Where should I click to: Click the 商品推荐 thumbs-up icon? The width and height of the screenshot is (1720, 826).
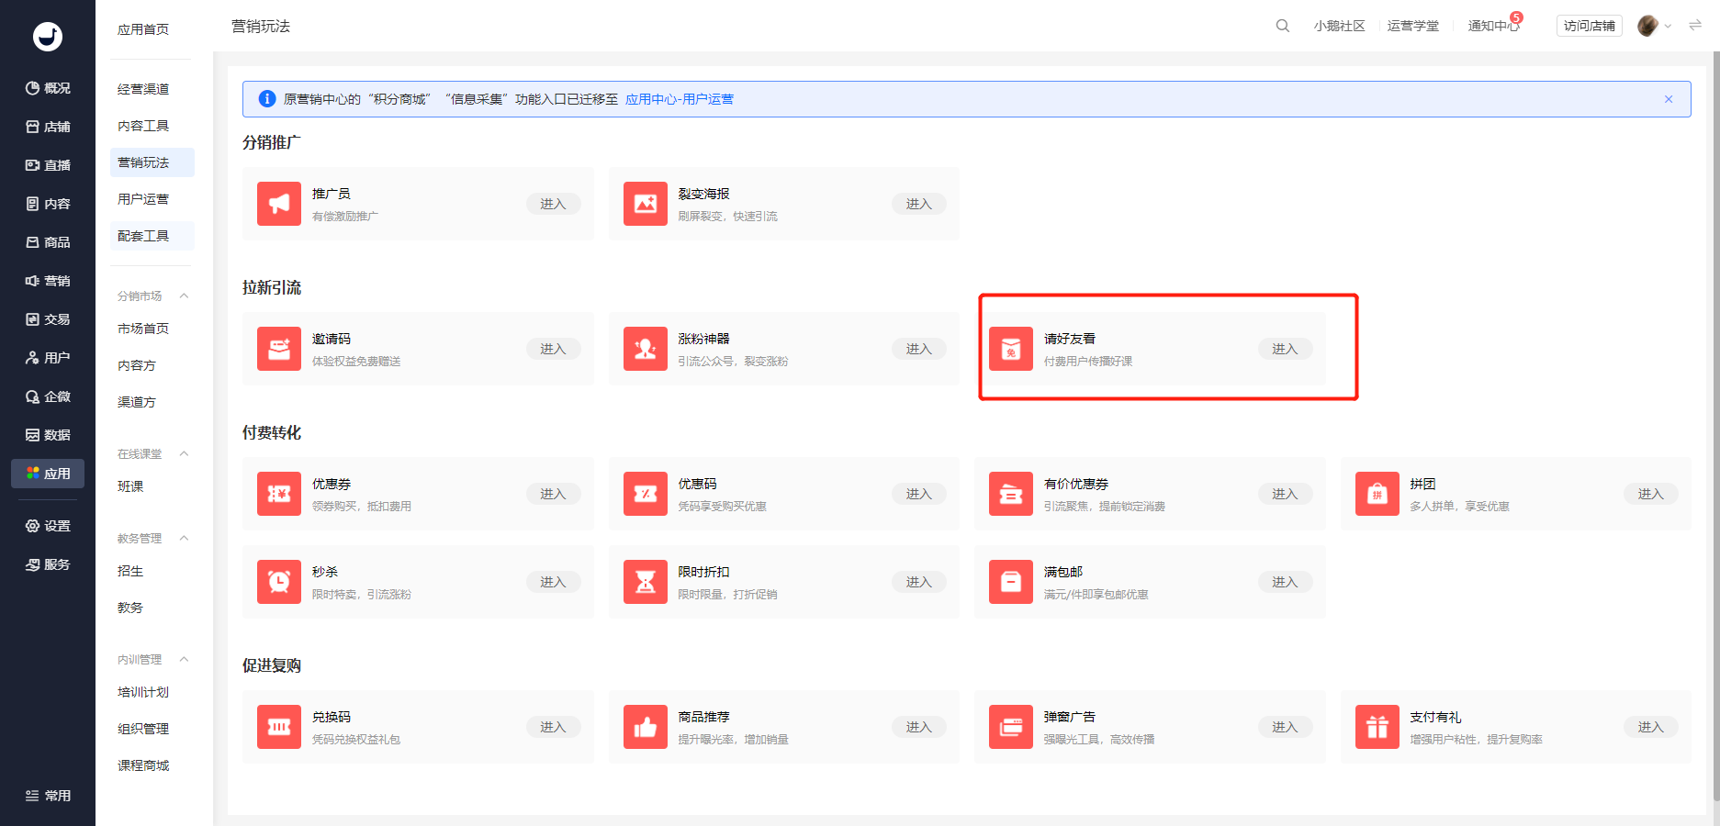[646, 727]
